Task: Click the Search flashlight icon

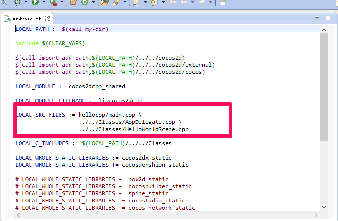Action: pos(116,2)
